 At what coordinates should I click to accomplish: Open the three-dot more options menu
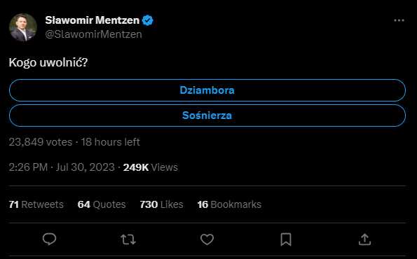point(399,20)
